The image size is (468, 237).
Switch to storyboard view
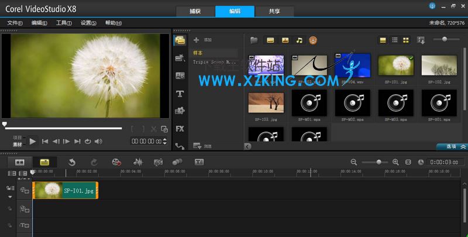[x=20, y=162]
